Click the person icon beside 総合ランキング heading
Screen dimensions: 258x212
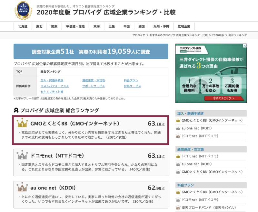click(x=15, y=110)
